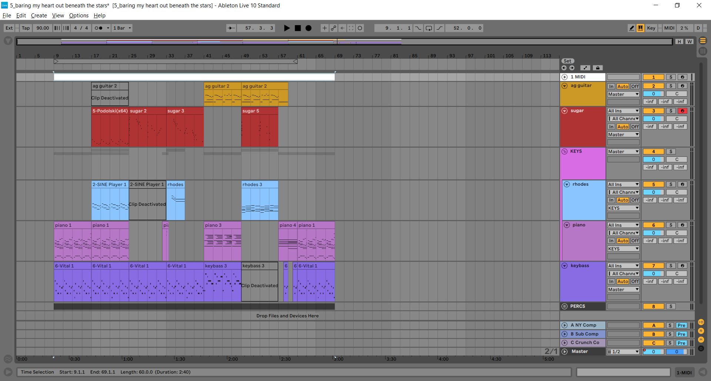
Task: Collapse the KEYS group track
Action: coord(564,151)
